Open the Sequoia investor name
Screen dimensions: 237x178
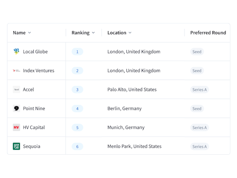32,146
